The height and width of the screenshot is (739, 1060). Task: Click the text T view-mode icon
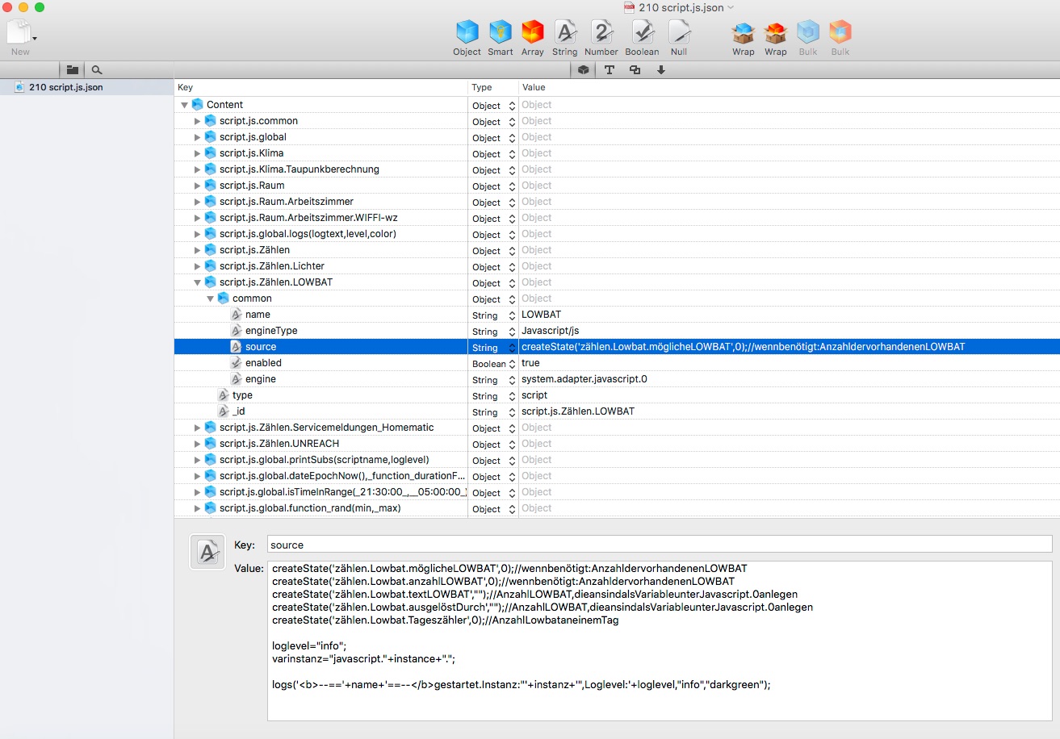[x=609, y=70]
